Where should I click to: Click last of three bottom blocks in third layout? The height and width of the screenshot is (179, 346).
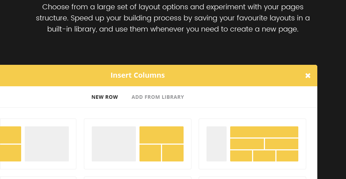click(287, 156)
